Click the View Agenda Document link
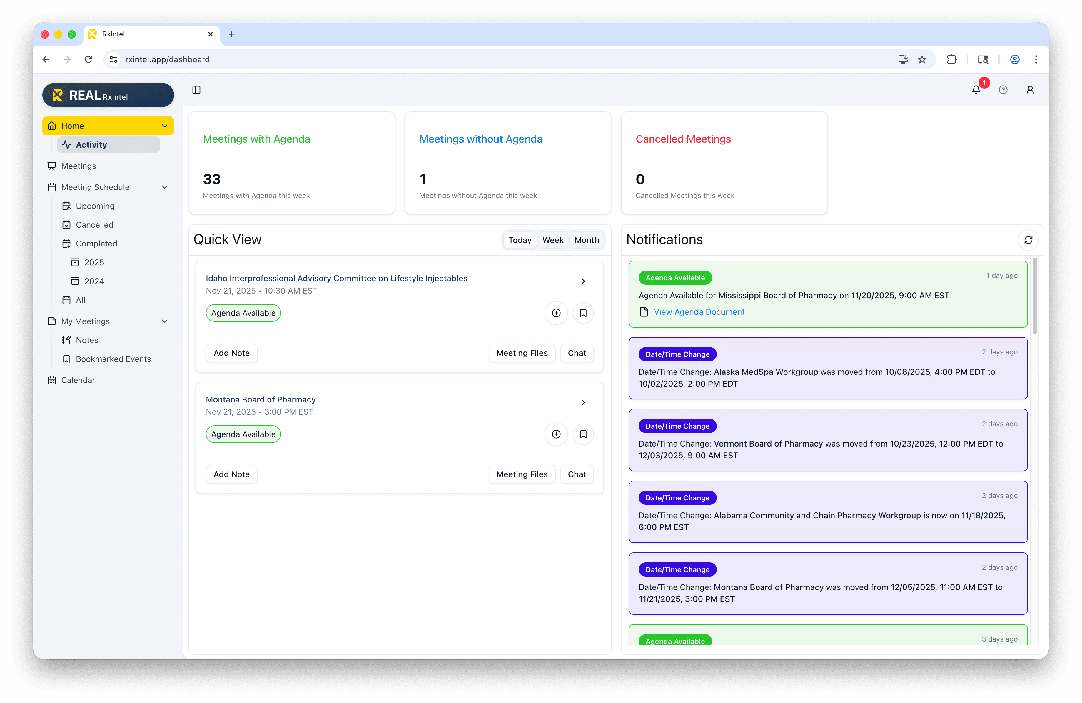1082x703 pixels. [x=699, y=312]
